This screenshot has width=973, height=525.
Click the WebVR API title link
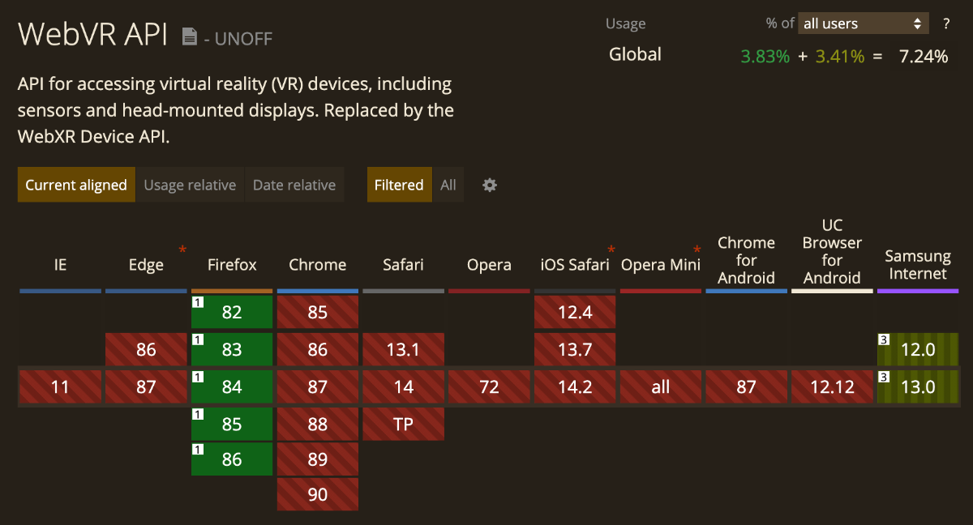click(92, 34)
